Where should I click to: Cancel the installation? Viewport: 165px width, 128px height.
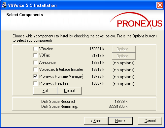click(x=150, y=121)
